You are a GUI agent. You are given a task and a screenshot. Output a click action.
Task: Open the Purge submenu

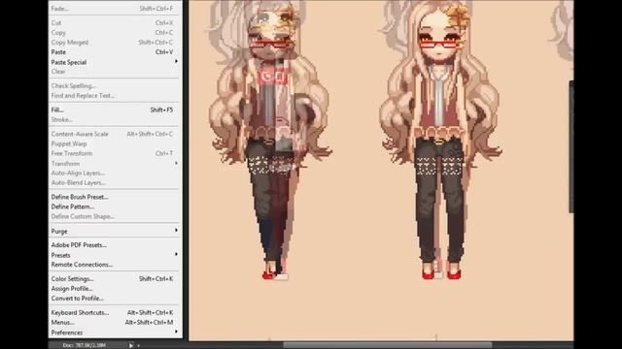(115, 231)
